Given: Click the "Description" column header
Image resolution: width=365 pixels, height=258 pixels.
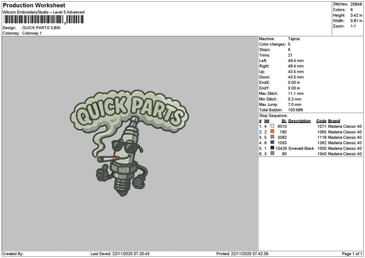Looking at the screenshot, I should [299, 121].
